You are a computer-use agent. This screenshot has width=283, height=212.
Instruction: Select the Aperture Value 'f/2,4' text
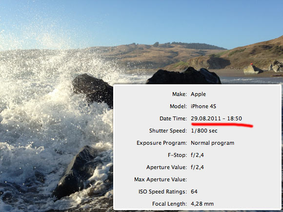point(197,168)
